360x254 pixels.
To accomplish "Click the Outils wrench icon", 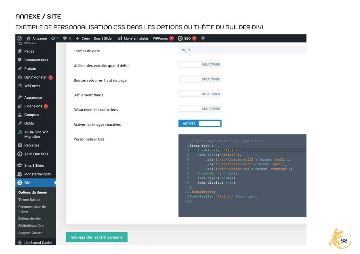I will click(20, 123).
